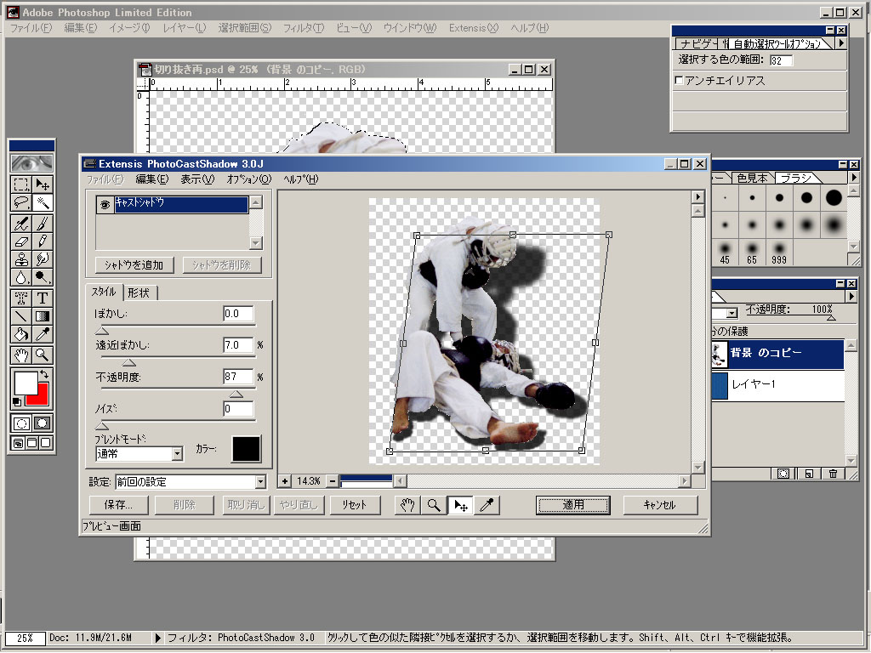Click the 適用 button
Image resolution: width=871 pixels, height=653 pixels.
(x=573, y=505)
